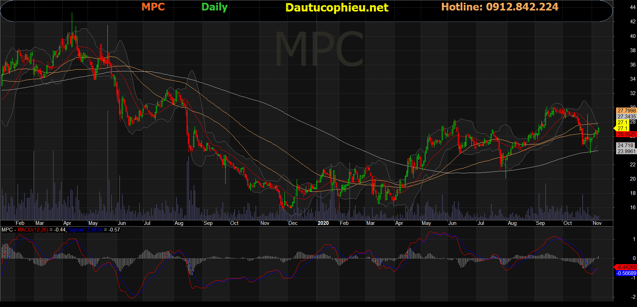Click the 22 price axis label
The width and height of the screenshot is (637, 307).
(x=633, y=165)
